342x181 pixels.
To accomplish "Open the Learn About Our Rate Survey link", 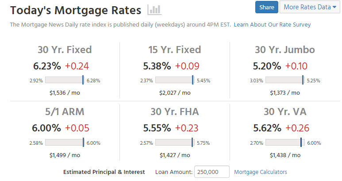I will (x=272, y=24).
